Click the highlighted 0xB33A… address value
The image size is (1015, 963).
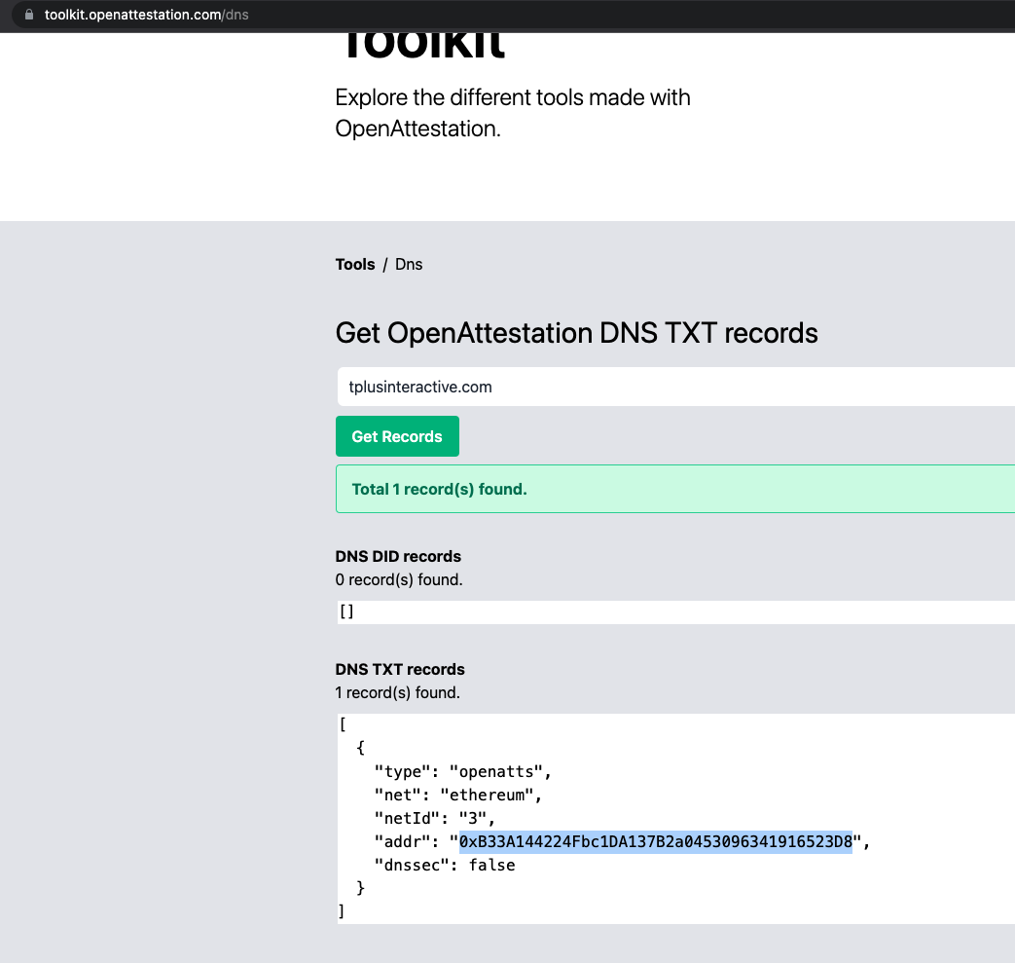click(656, 841)
